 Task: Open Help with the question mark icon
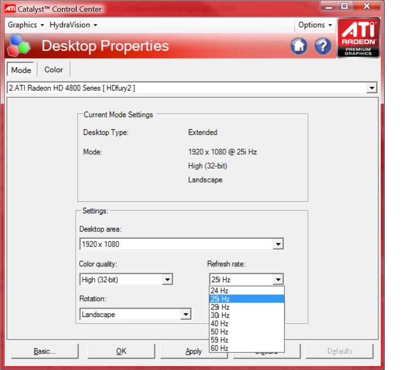click(x=323, y=46)
